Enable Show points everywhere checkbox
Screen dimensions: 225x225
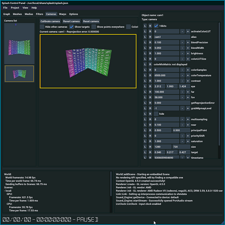(x=94, y=27)
